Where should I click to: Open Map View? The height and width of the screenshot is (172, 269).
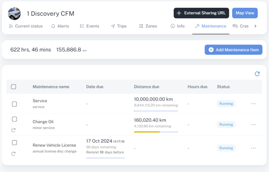click(244, 13)
